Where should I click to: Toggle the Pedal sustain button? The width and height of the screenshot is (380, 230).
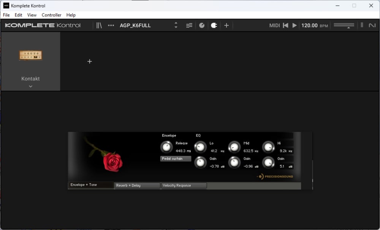pyautogui.click(x=176, y=159)
